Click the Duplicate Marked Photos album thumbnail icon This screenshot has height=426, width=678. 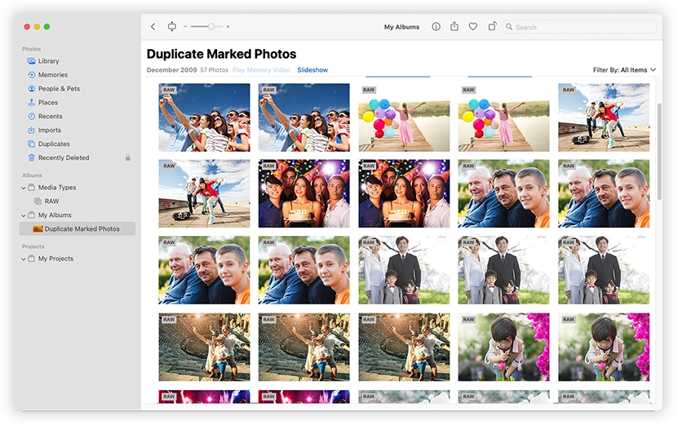click(38, 229)
